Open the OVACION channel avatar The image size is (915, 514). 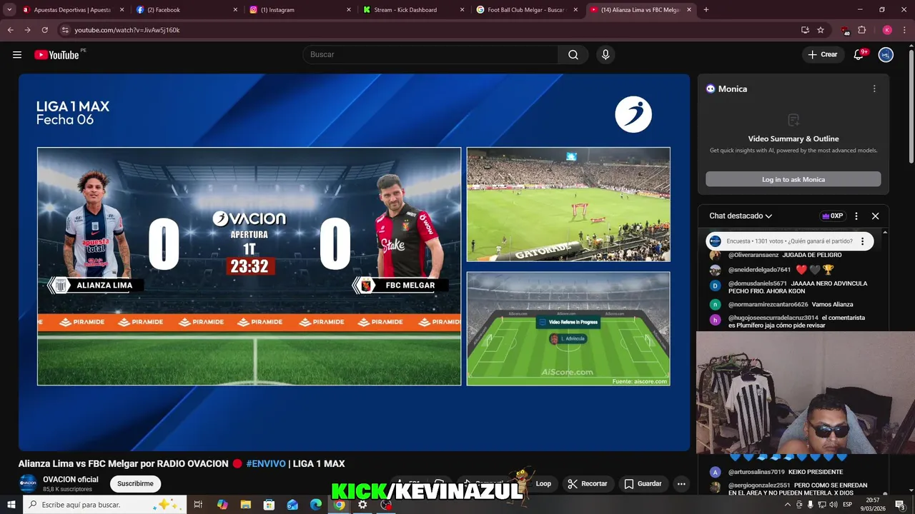click(28, 483)
